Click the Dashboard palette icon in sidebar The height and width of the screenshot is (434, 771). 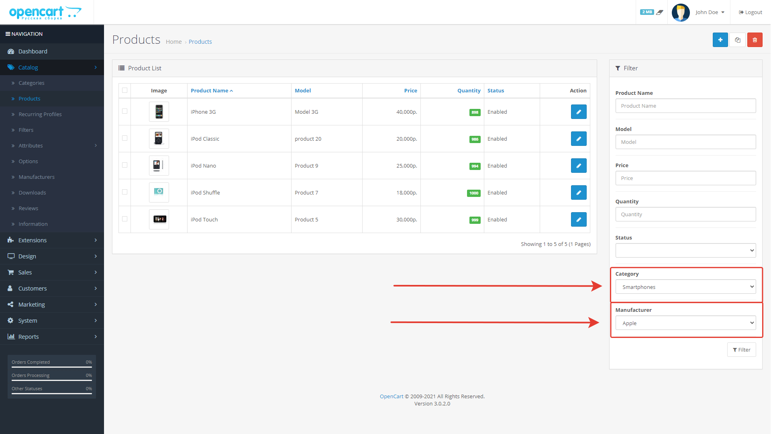click(x=11, y=51)
